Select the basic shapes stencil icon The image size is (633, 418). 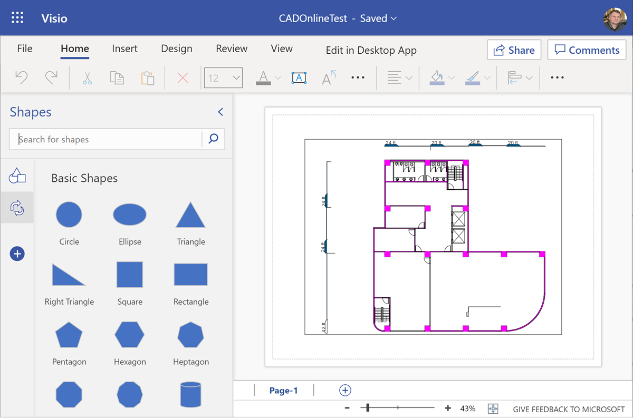17,176
